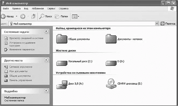Minimize the Мой компьютер window

pyautogui.click(x=163, y=3)
